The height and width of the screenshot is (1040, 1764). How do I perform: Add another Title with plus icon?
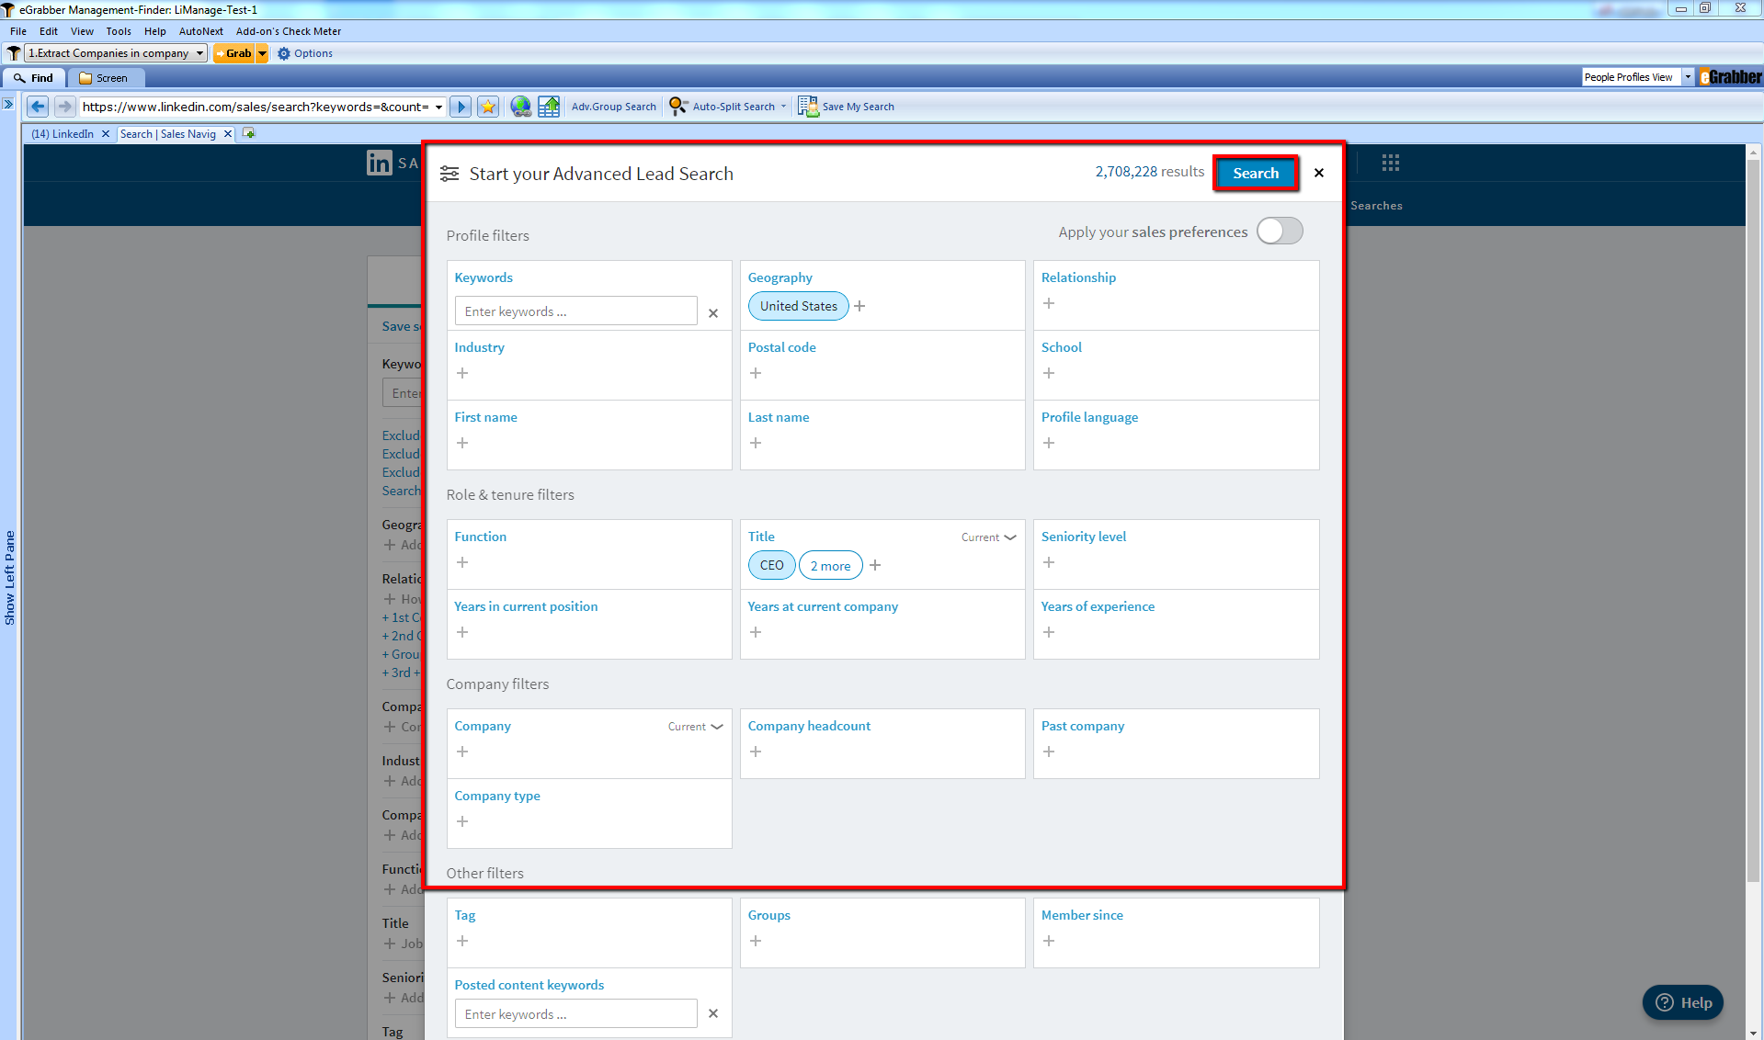[875, 565]
